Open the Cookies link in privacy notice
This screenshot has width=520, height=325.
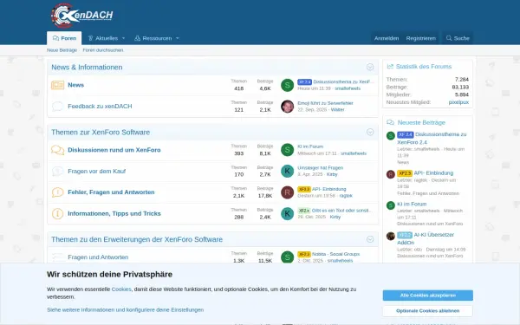(121, 289)
